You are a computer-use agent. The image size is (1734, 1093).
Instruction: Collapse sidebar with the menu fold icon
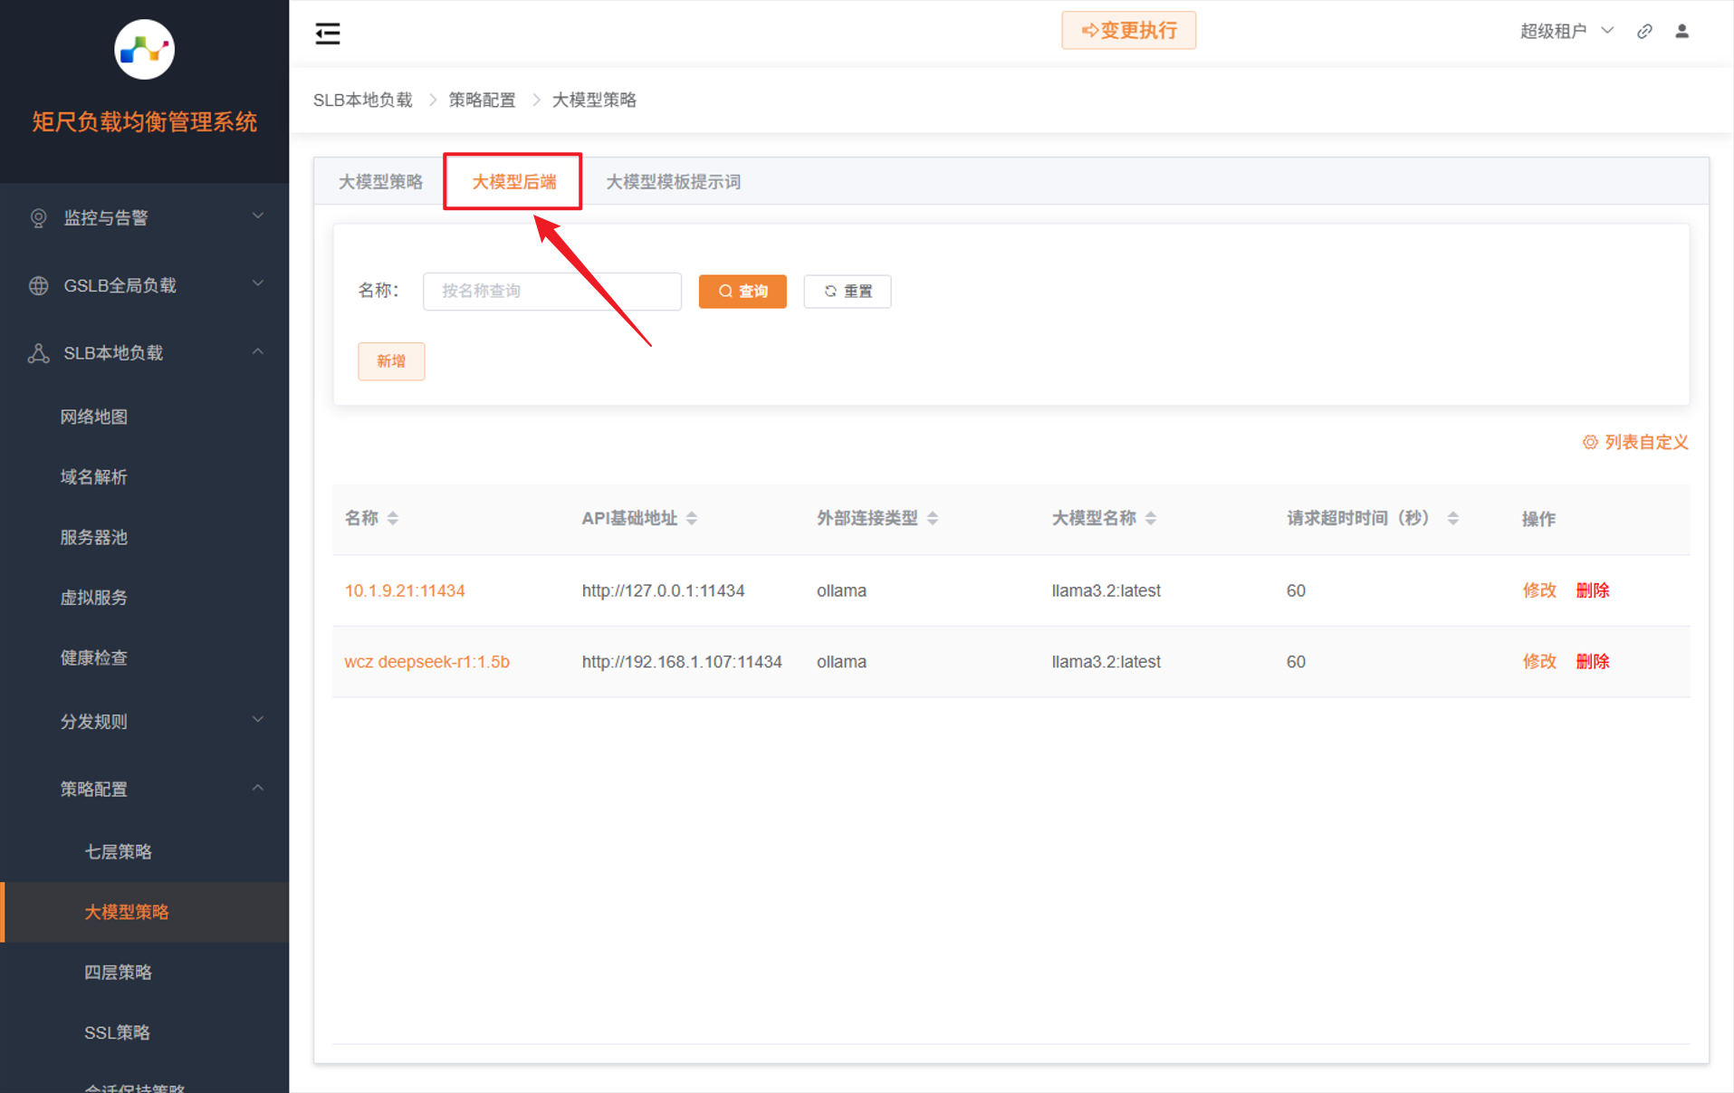(327, 34)
